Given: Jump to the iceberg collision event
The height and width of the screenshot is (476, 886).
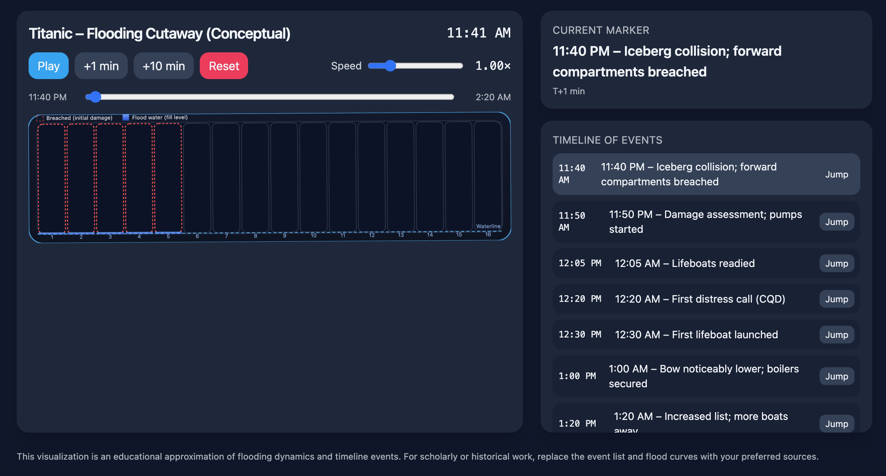Looking at the screenshot, I should coord(836,174).
